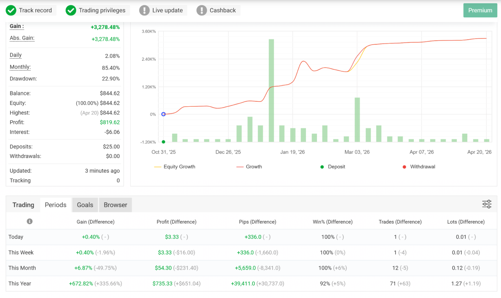The height and width of the screenshot is (298, 501).
Task: Click the blue starting point on the chart
Action: (163, 114)
